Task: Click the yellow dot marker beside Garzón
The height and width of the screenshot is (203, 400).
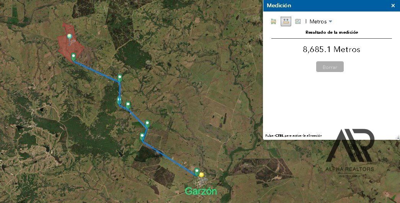Action: (201, 175)
